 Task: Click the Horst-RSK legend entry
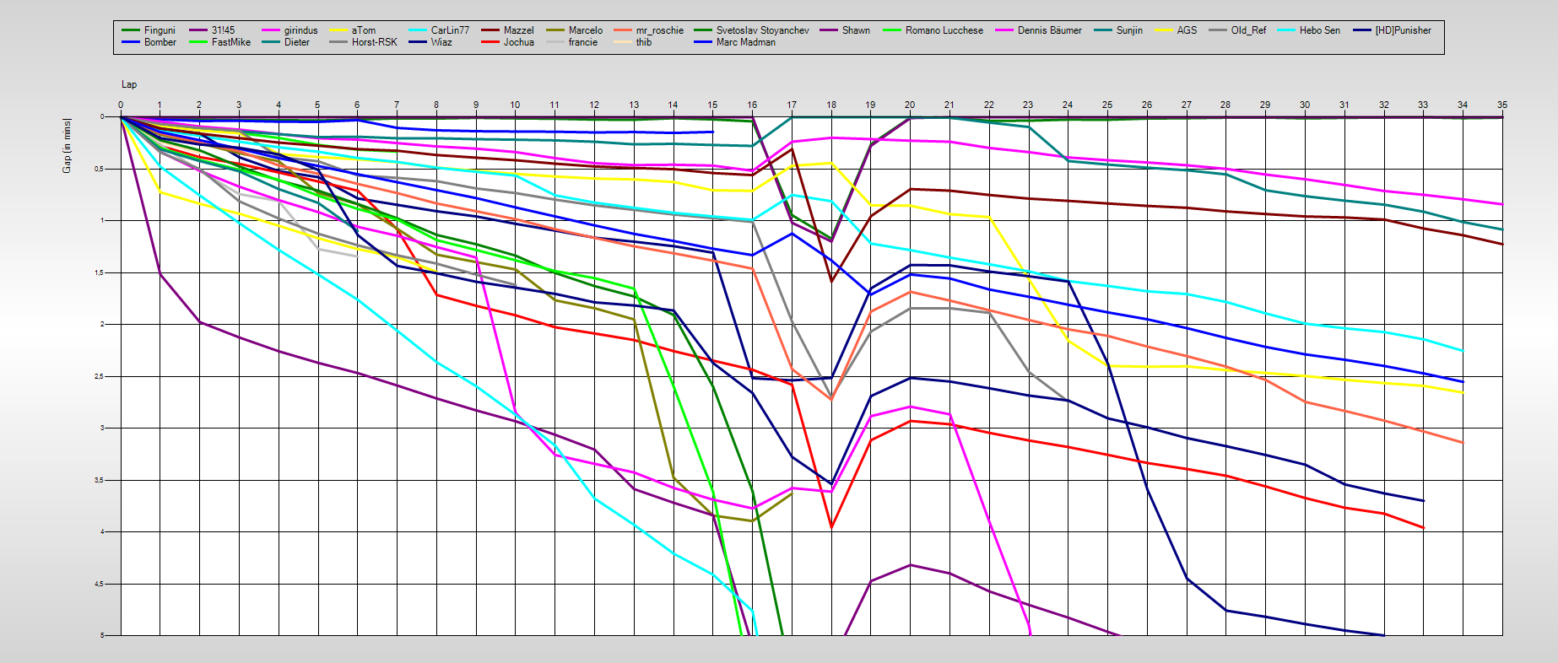374,42
